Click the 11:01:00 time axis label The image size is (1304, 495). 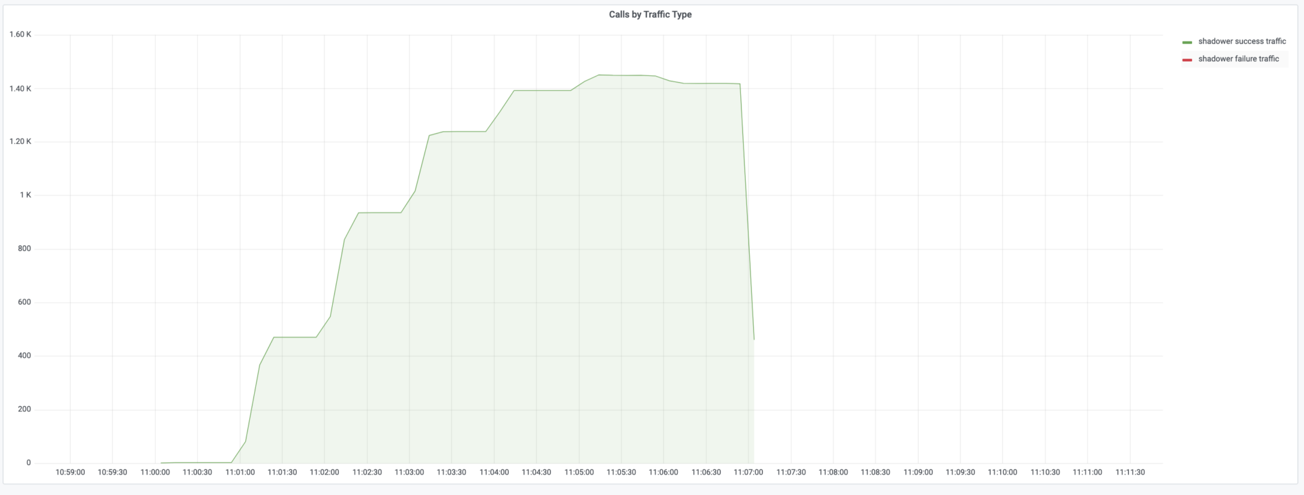tap(240, 473)
